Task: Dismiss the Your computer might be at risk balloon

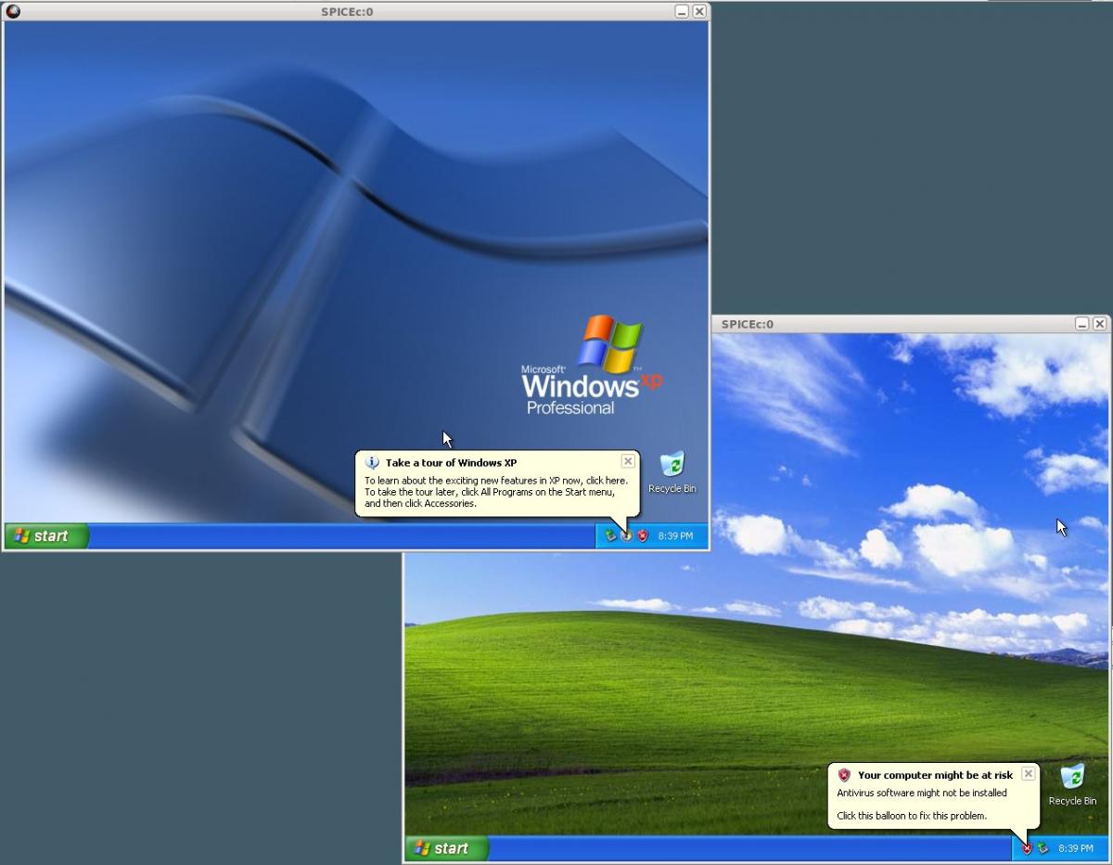Action: tap(1028, 773)
